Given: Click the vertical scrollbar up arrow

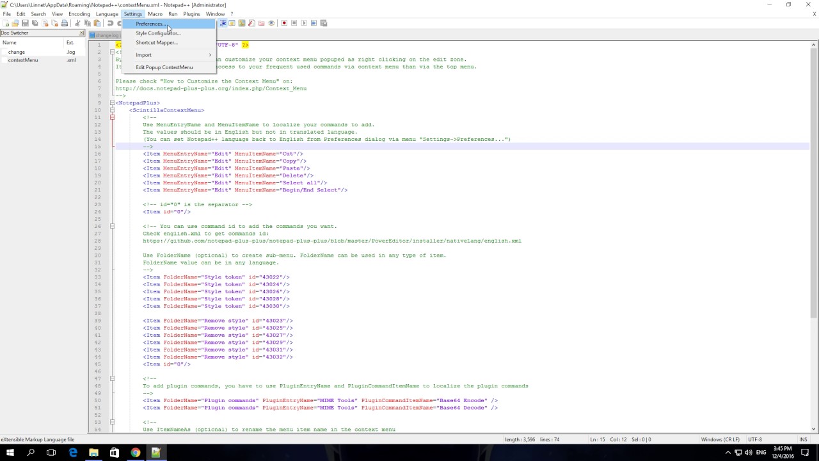Looking at the screenshot, I should tap(814, 44).
